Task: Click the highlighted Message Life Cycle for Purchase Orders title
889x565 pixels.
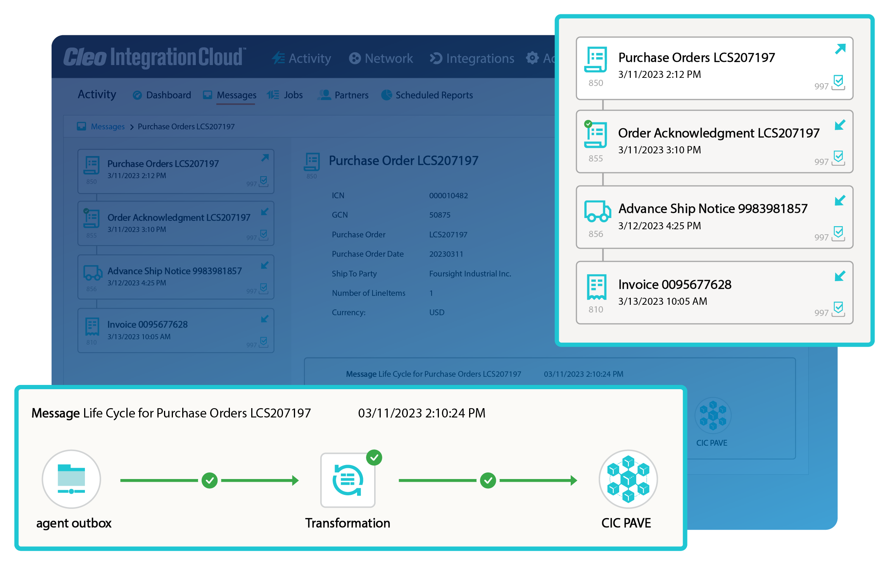Action: (x=171, y=413)
